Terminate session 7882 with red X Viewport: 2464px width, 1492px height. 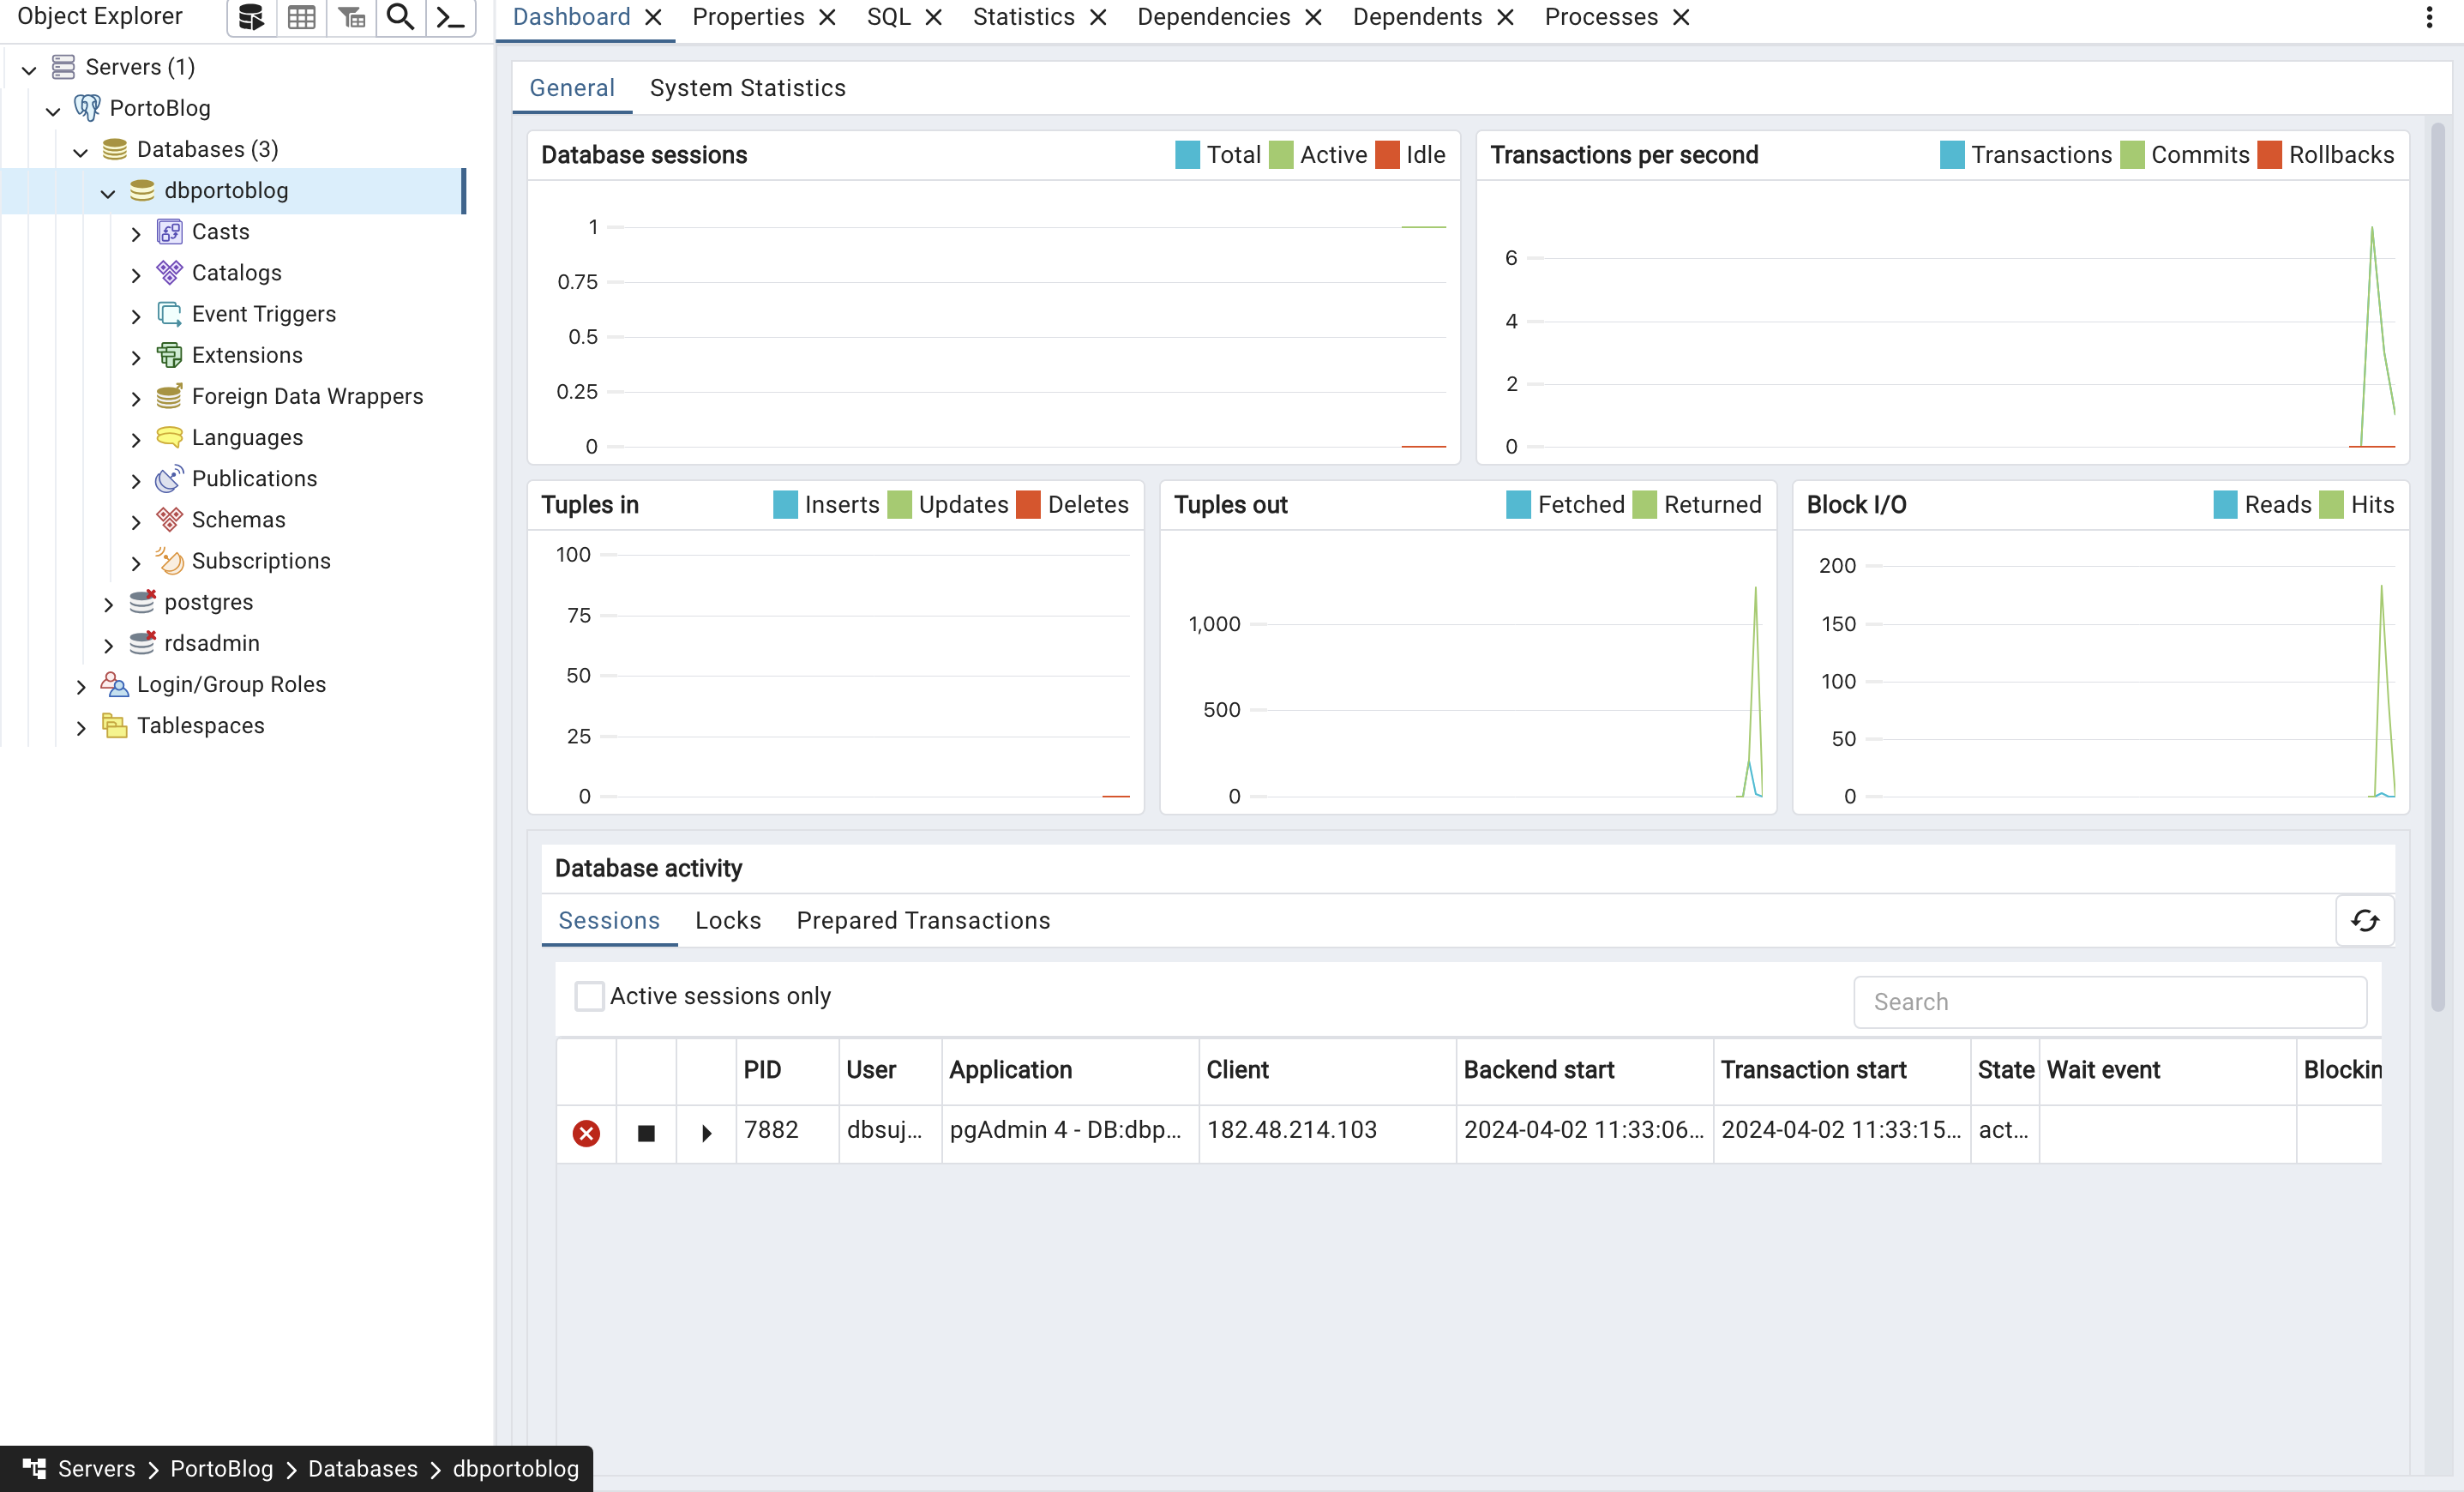click(586, 1132)
